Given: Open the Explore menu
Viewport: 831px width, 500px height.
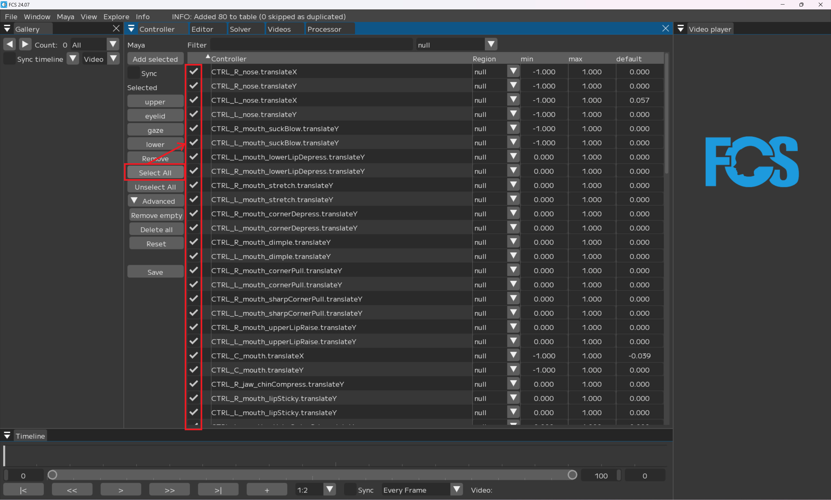Looking at the screenshot, I should point(116,17).
